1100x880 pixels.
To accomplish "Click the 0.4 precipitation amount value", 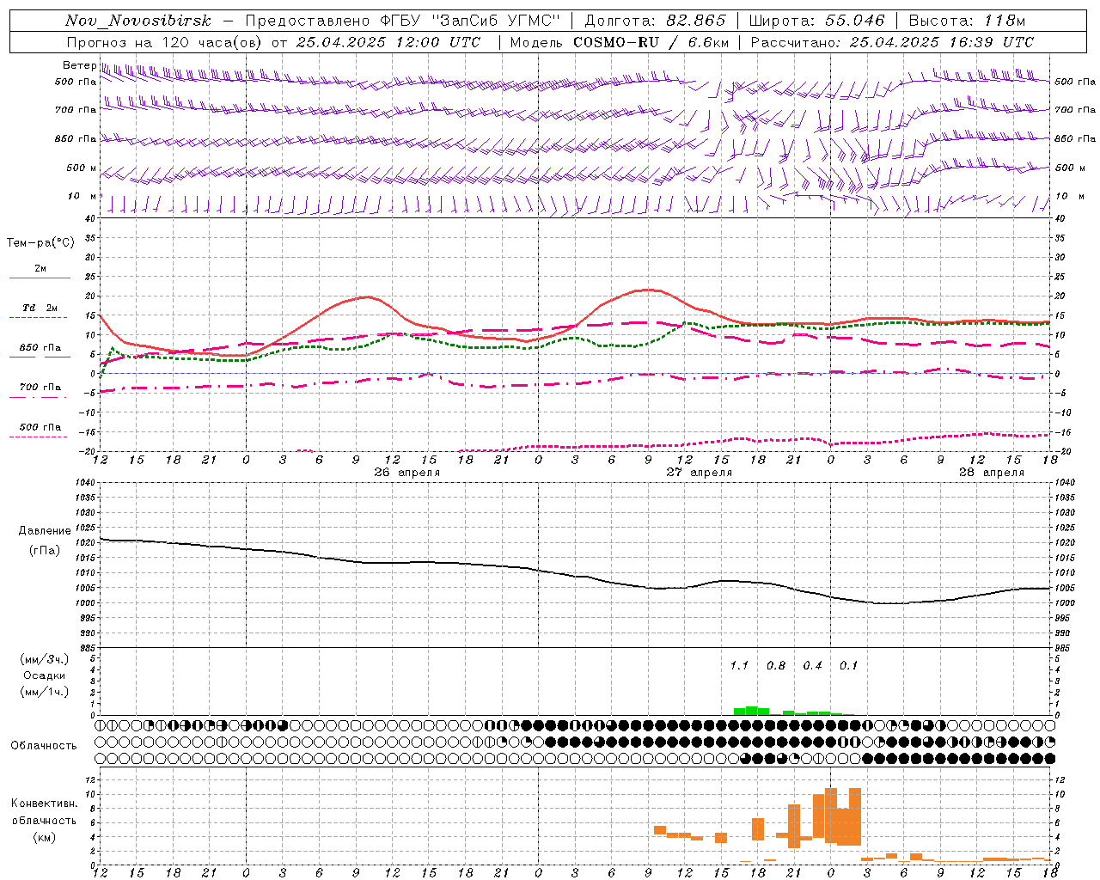I will coord(812,666).
